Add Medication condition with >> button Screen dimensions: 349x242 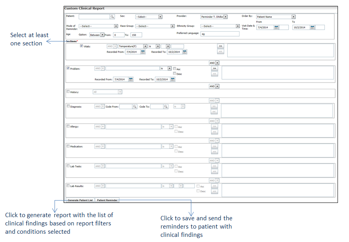[214, 146]
